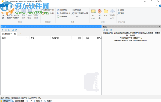
Task: Switch to 存档文件 bottom tab
Action: (x=6, y=101)
